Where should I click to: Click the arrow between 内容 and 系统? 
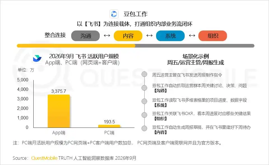pos(149,36)
